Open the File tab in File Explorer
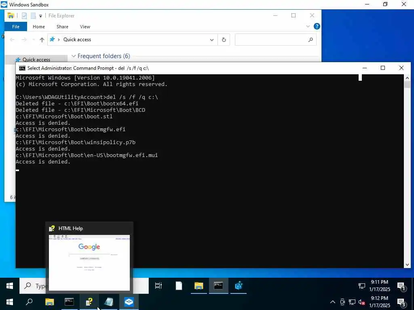The height and width of the screenshot is (310, 414). click(16, 27)
